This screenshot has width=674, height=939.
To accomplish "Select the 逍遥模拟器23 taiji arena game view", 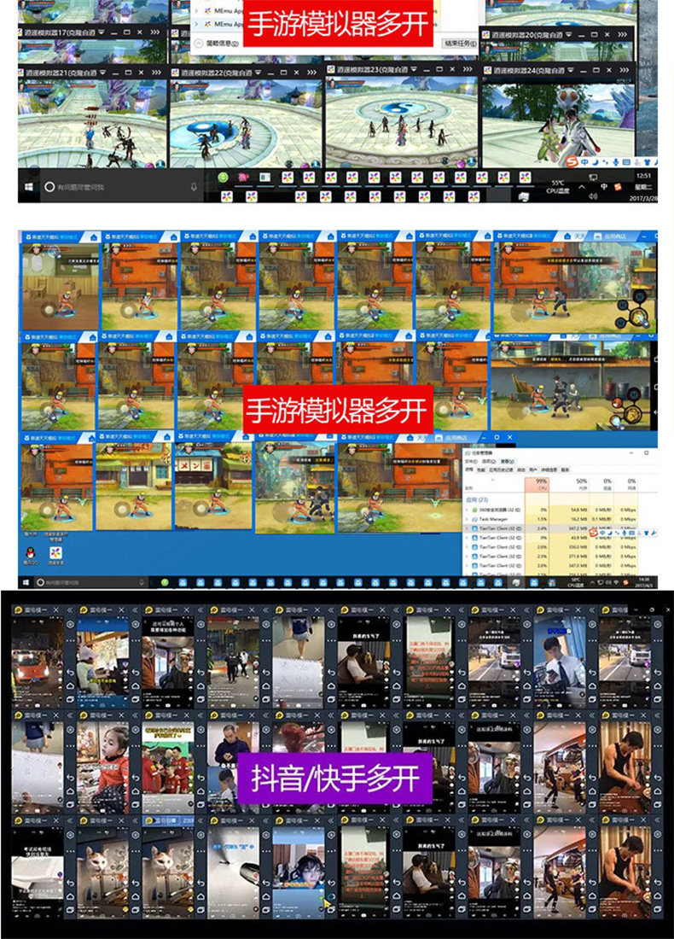I will point(402,121).
